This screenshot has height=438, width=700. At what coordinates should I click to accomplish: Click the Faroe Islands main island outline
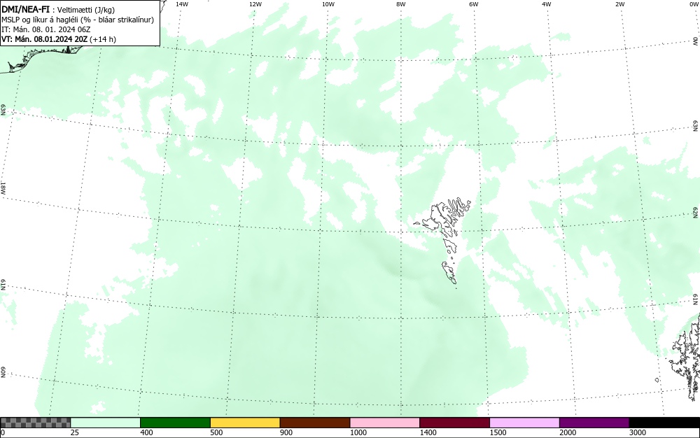click(438, 218)
